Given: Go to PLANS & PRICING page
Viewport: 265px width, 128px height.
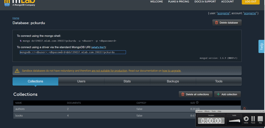Looking at the screenshot, I should [x=179, y=2].
